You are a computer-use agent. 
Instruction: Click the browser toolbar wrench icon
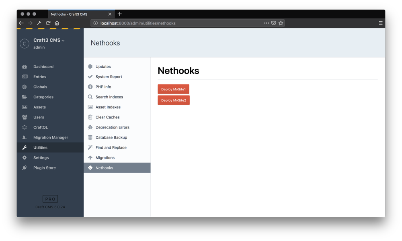click(39, 23)
